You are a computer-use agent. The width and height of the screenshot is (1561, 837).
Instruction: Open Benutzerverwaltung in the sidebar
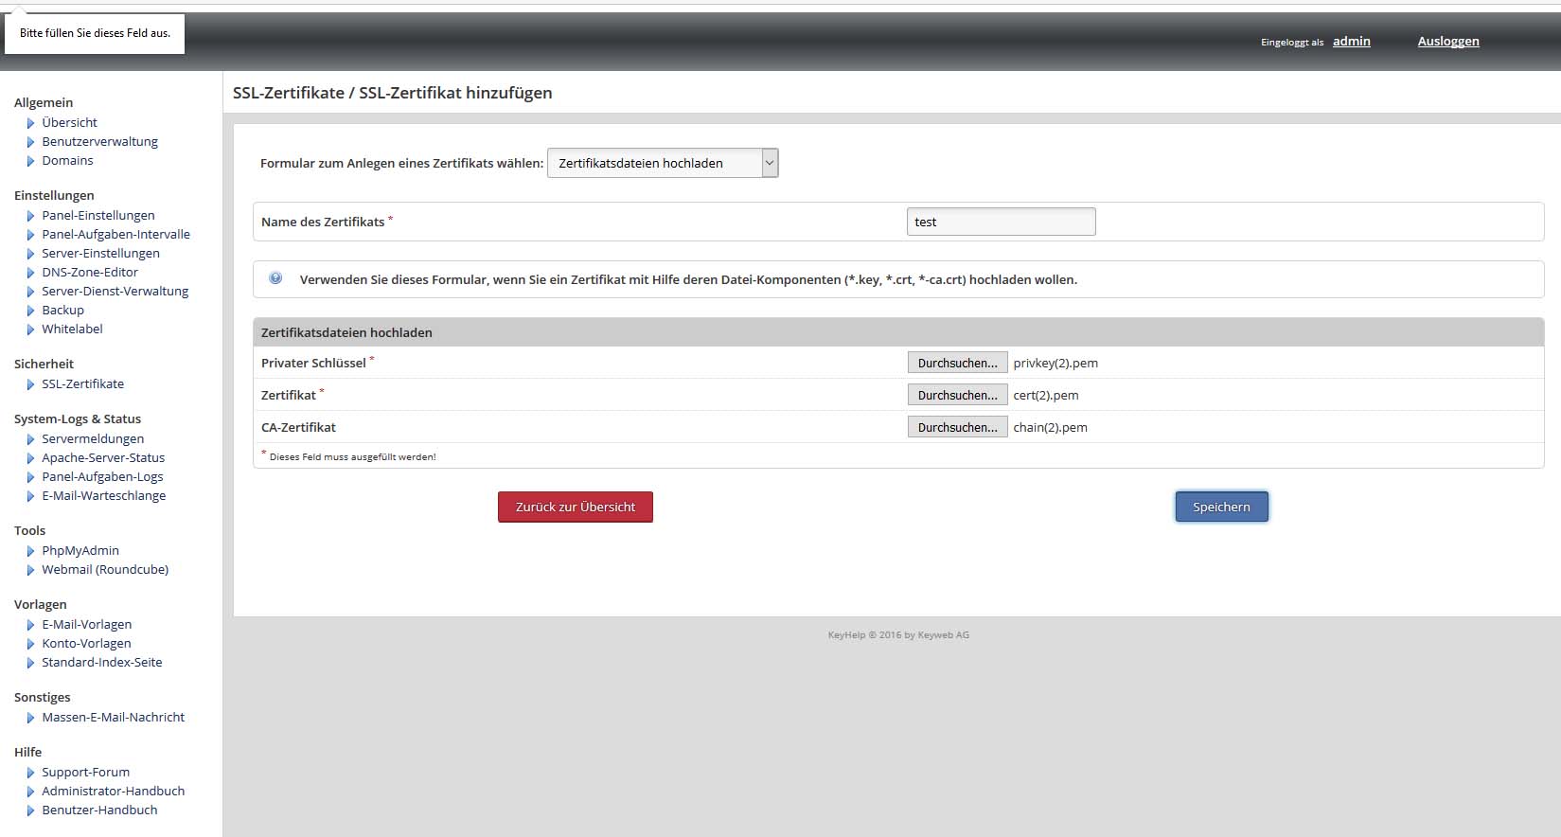pos(99,141)
